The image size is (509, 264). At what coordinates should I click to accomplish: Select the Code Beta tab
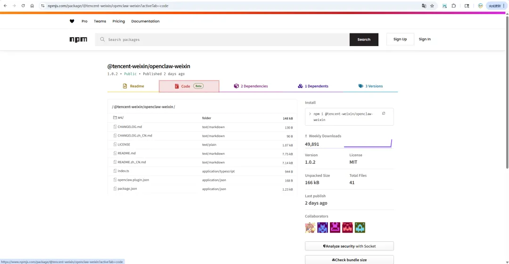point(189,86)
